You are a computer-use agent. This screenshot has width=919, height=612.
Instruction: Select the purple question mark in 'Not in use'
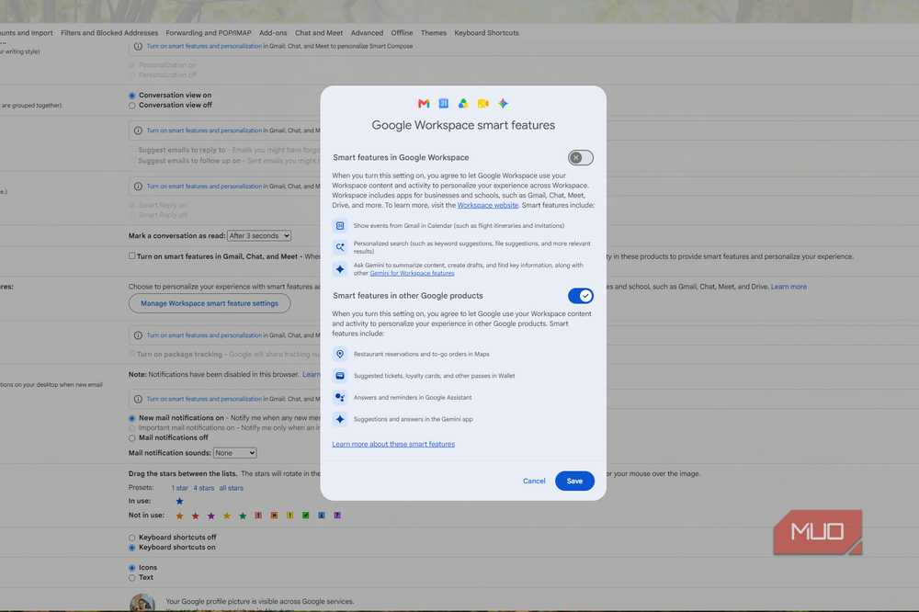[x=337, y=516]
